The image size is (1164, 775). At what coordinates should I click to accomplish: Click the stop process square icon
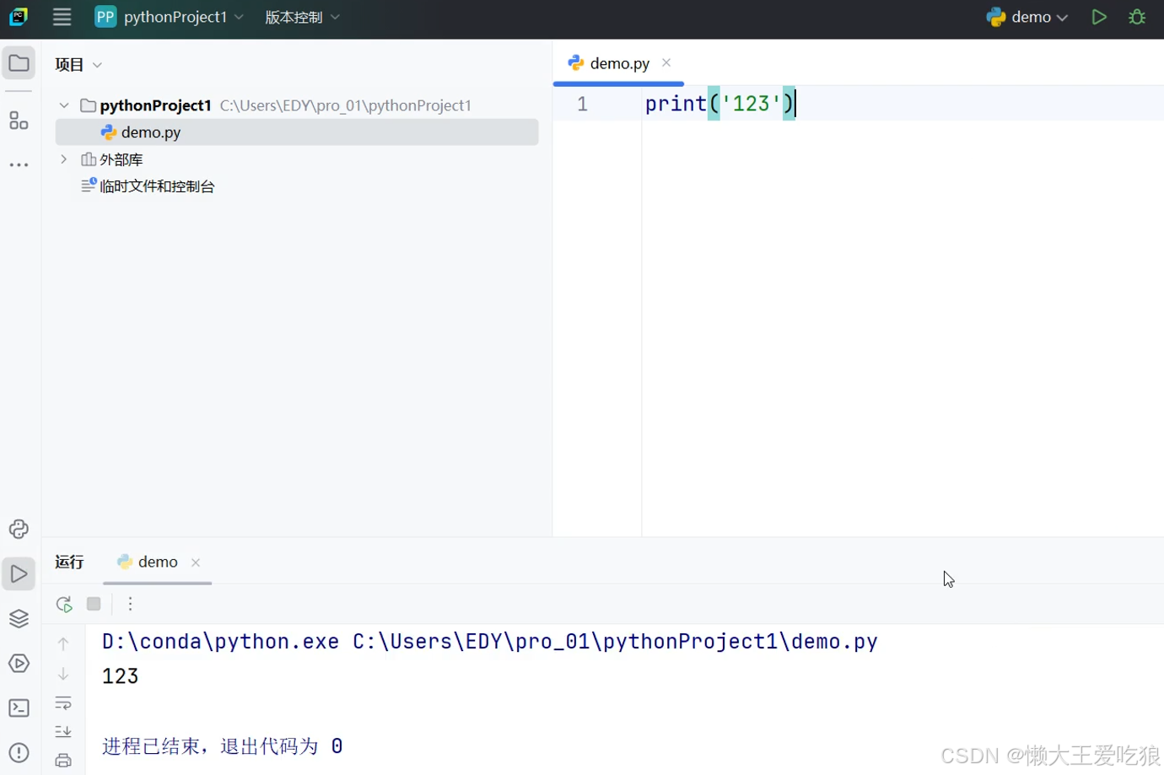[x=94, y=604]
